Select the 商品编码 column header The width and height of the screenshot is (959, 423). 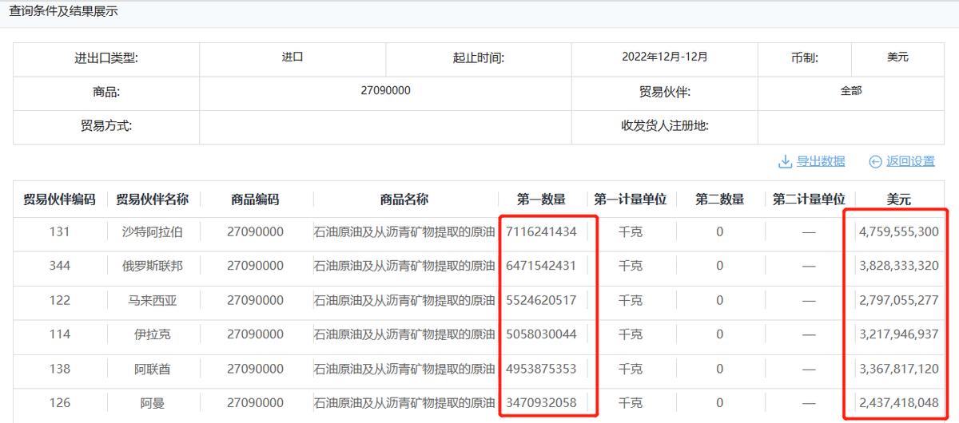tap(255, 200)
